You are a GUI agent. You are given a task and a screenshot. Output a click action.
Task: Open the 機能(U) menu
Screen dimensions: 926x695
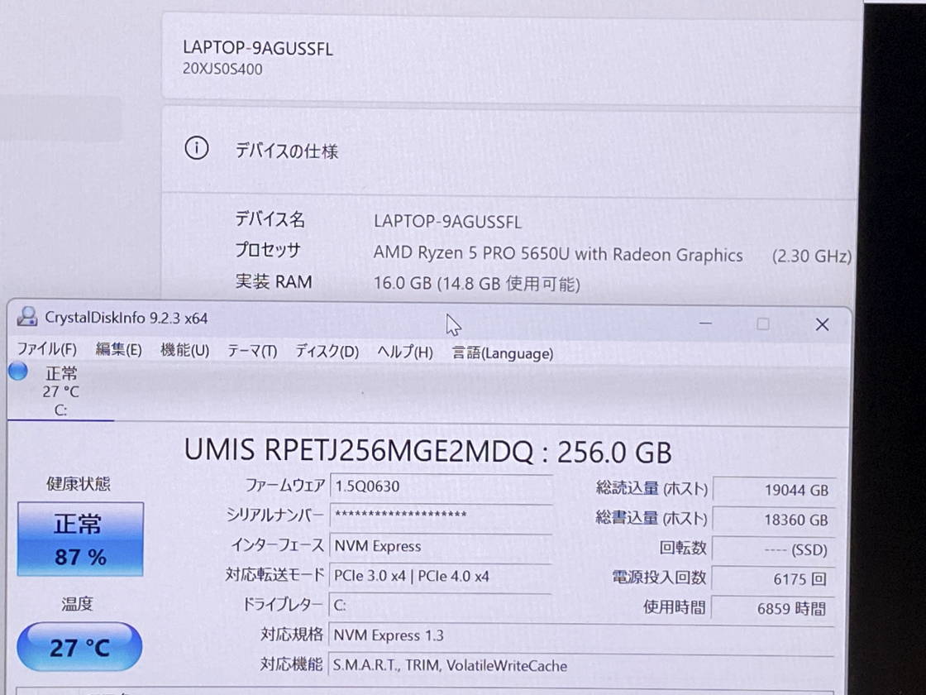185,351
